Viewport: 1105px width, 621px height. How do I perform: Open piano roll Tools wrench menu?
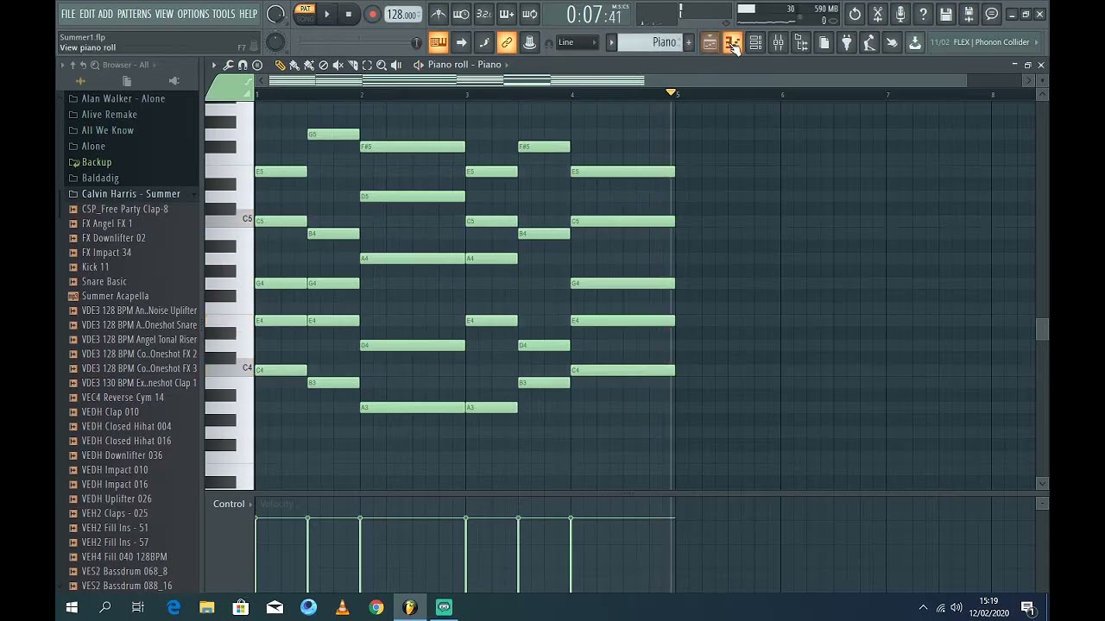228,65
